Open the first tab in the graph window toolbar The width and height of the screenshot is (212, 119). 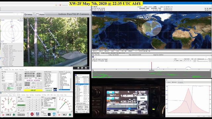(x=169, y=82)
